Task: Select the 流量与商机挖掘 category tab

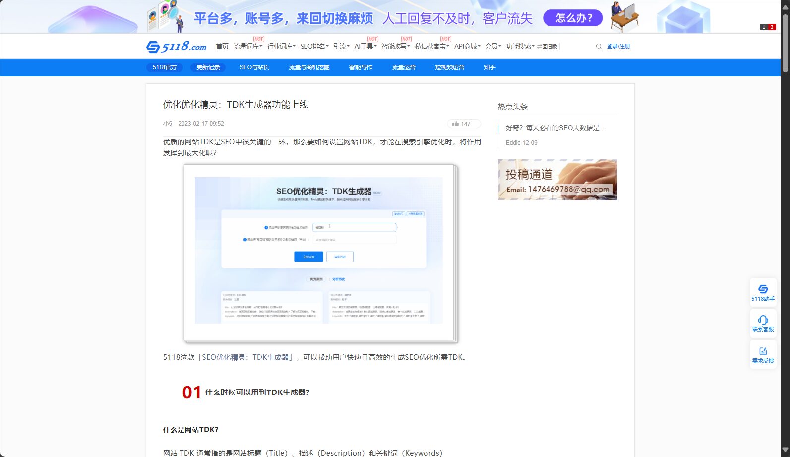Action: coord(309,67)
